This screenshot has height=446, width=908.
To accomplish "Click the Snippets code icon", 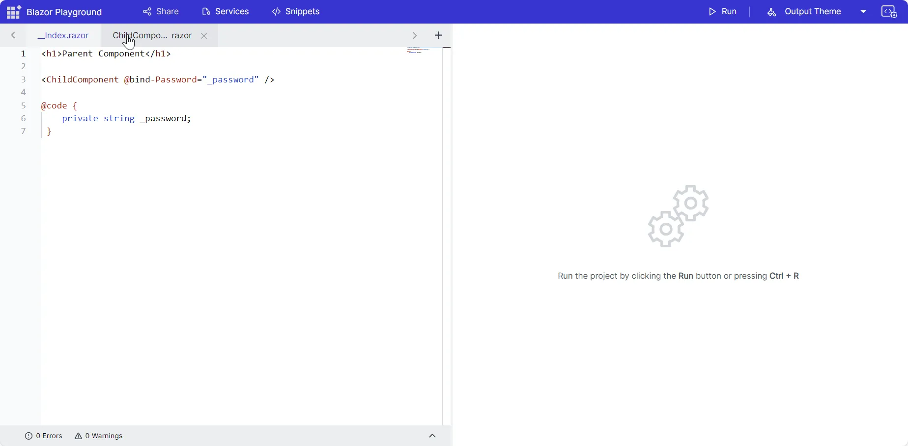I will [x=276, y=11].
